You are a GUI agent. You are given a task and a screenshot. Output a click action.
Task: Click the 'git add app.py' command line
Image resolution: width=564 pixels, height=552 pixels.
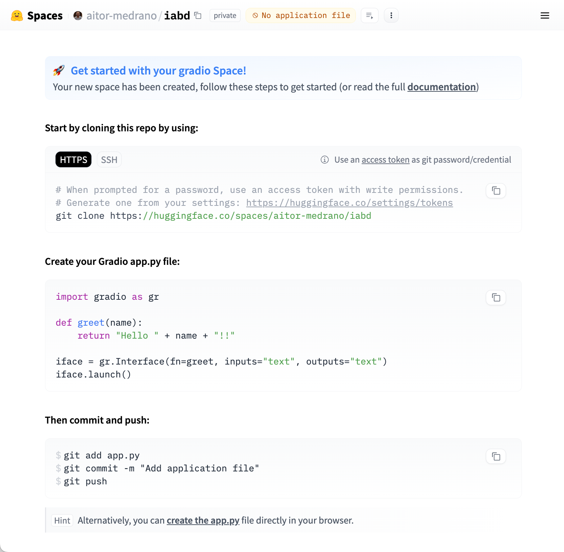tap(102, 456)
